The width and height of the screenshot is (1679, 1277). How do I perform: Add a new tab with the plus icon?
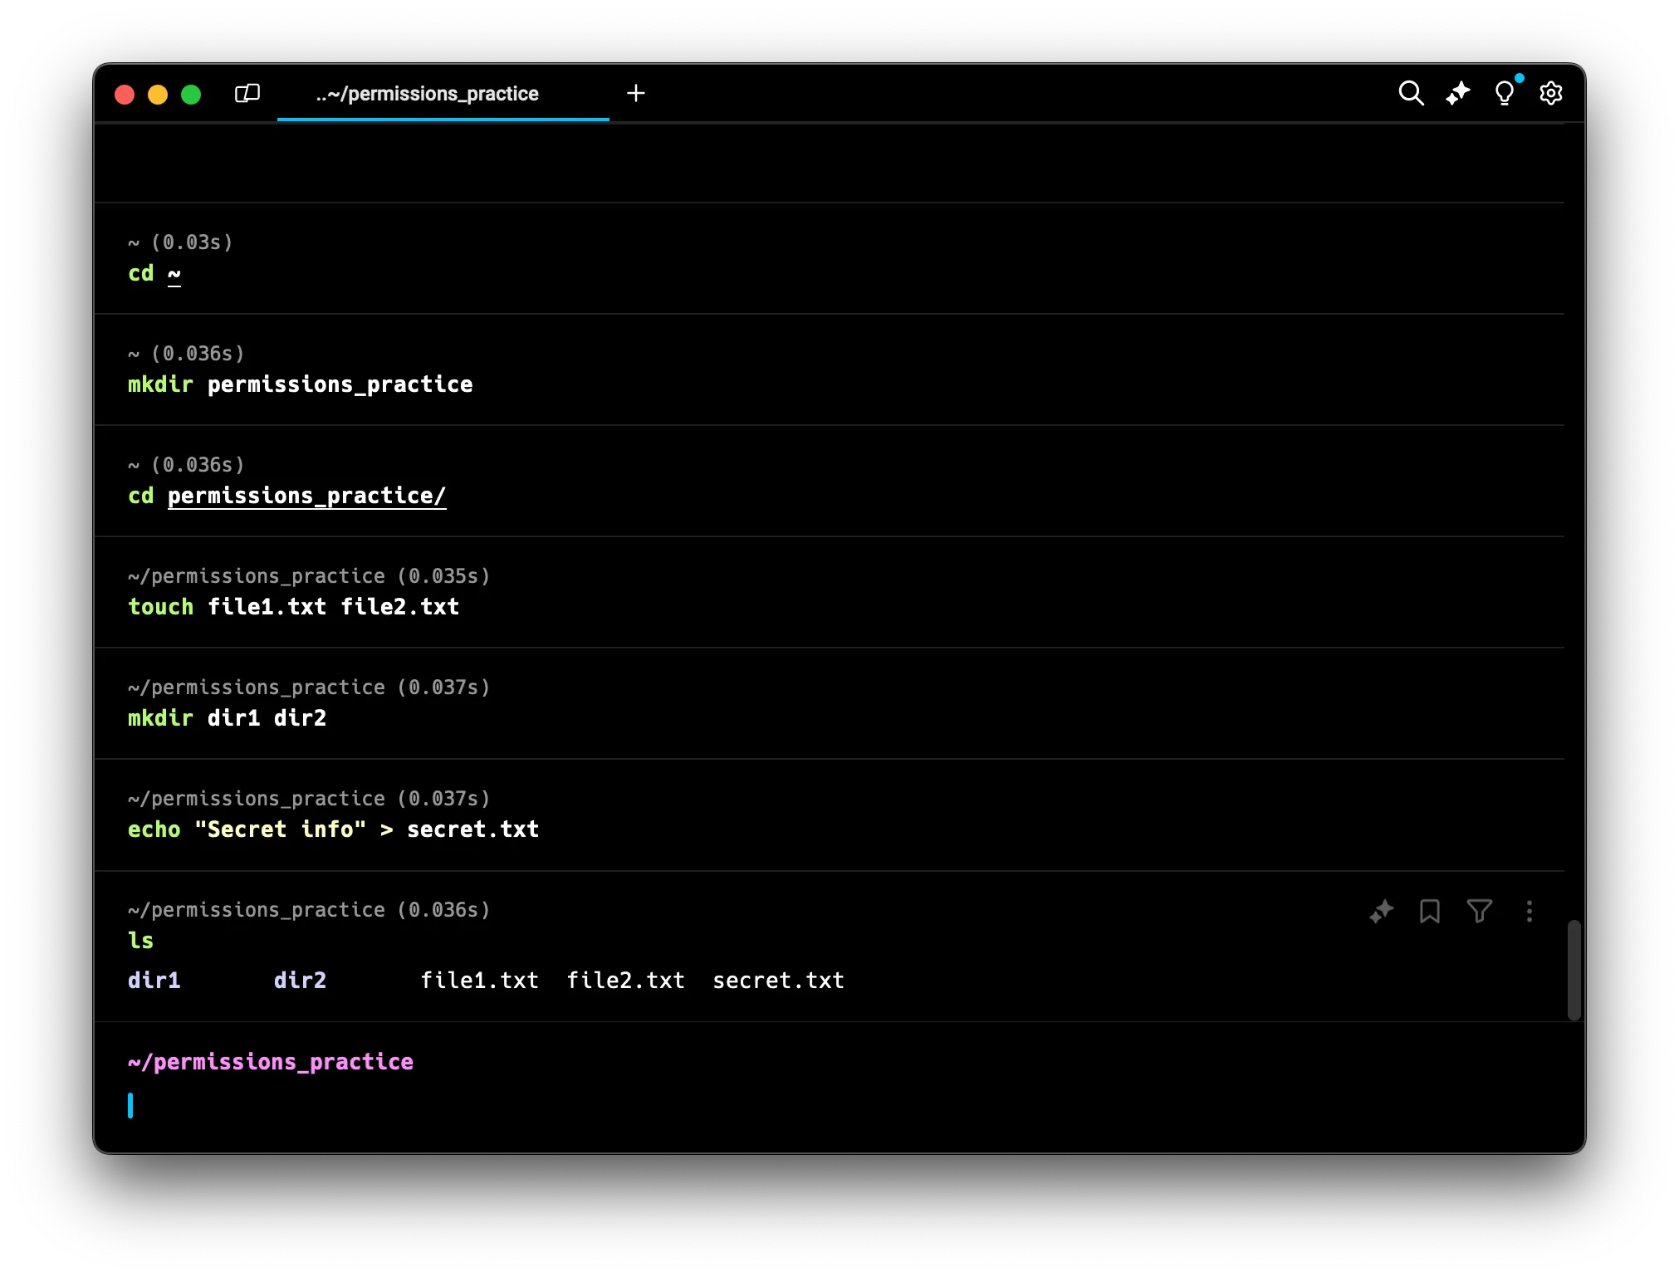click(636, 93)
